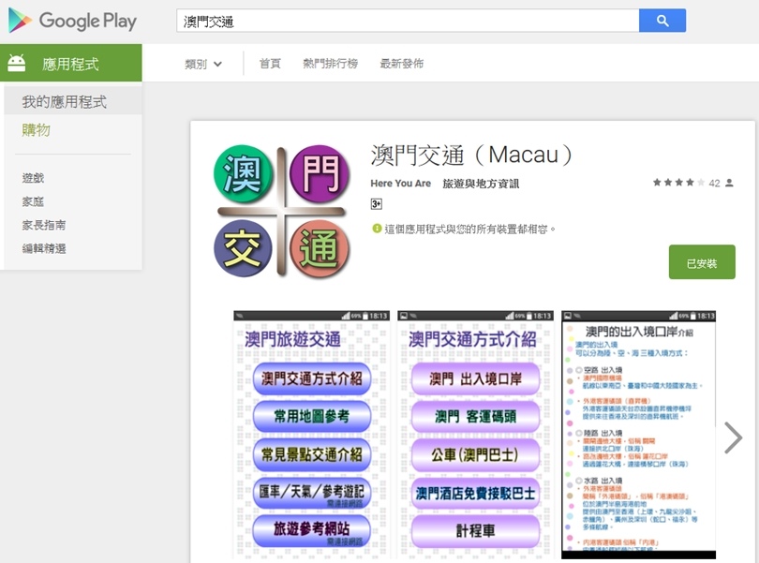Viewport: 759px width, 563px height.
Task: Open the 澳門旅遊交通 screenshot thumbnail
Action: (x=312, y=435)
